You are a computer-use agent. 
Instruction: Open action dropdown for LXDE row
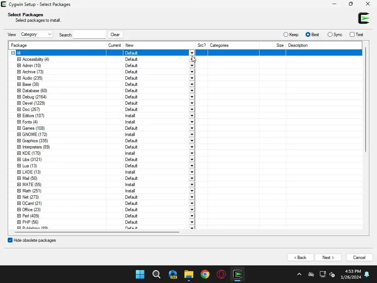[x=192, y=172]
